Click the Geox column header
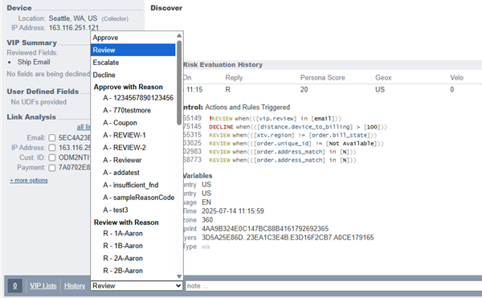The height and width of the screenshot is (298, 482). click(383, 78)
